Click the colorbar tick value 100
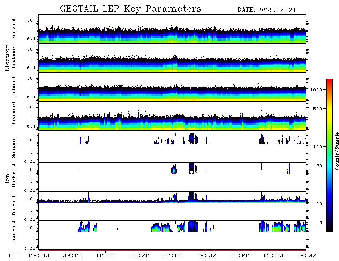 318,147
